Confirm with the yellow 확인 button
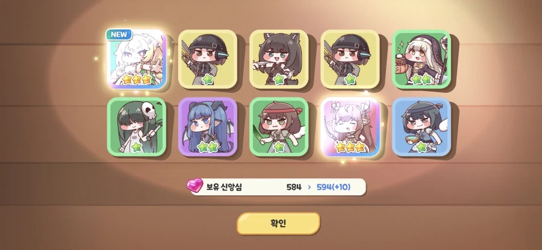 [278, 223]
